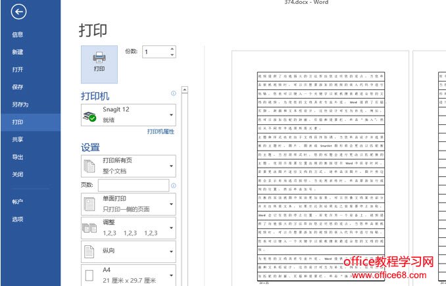The image size is (446, 286).
Task: Open the 另存为 page
Action: tap(20, 105)
